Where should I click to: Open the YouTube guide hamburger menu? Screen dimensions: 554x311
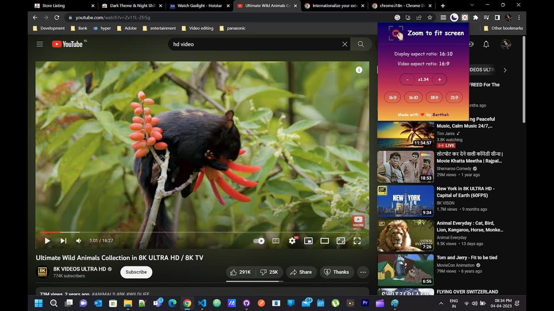[40, 44]
